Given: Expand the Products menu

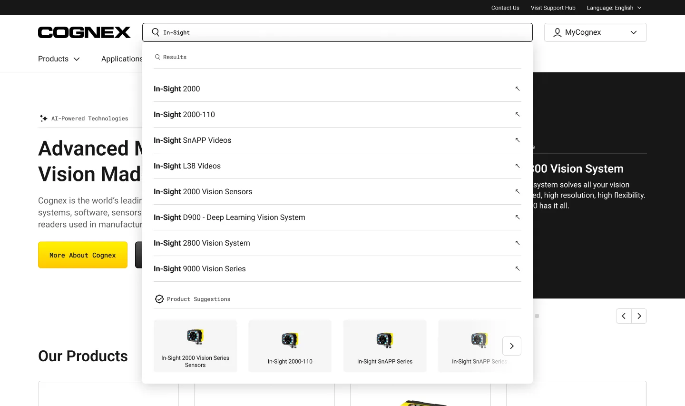Looking at the screenshot, I should pos(59,59).
